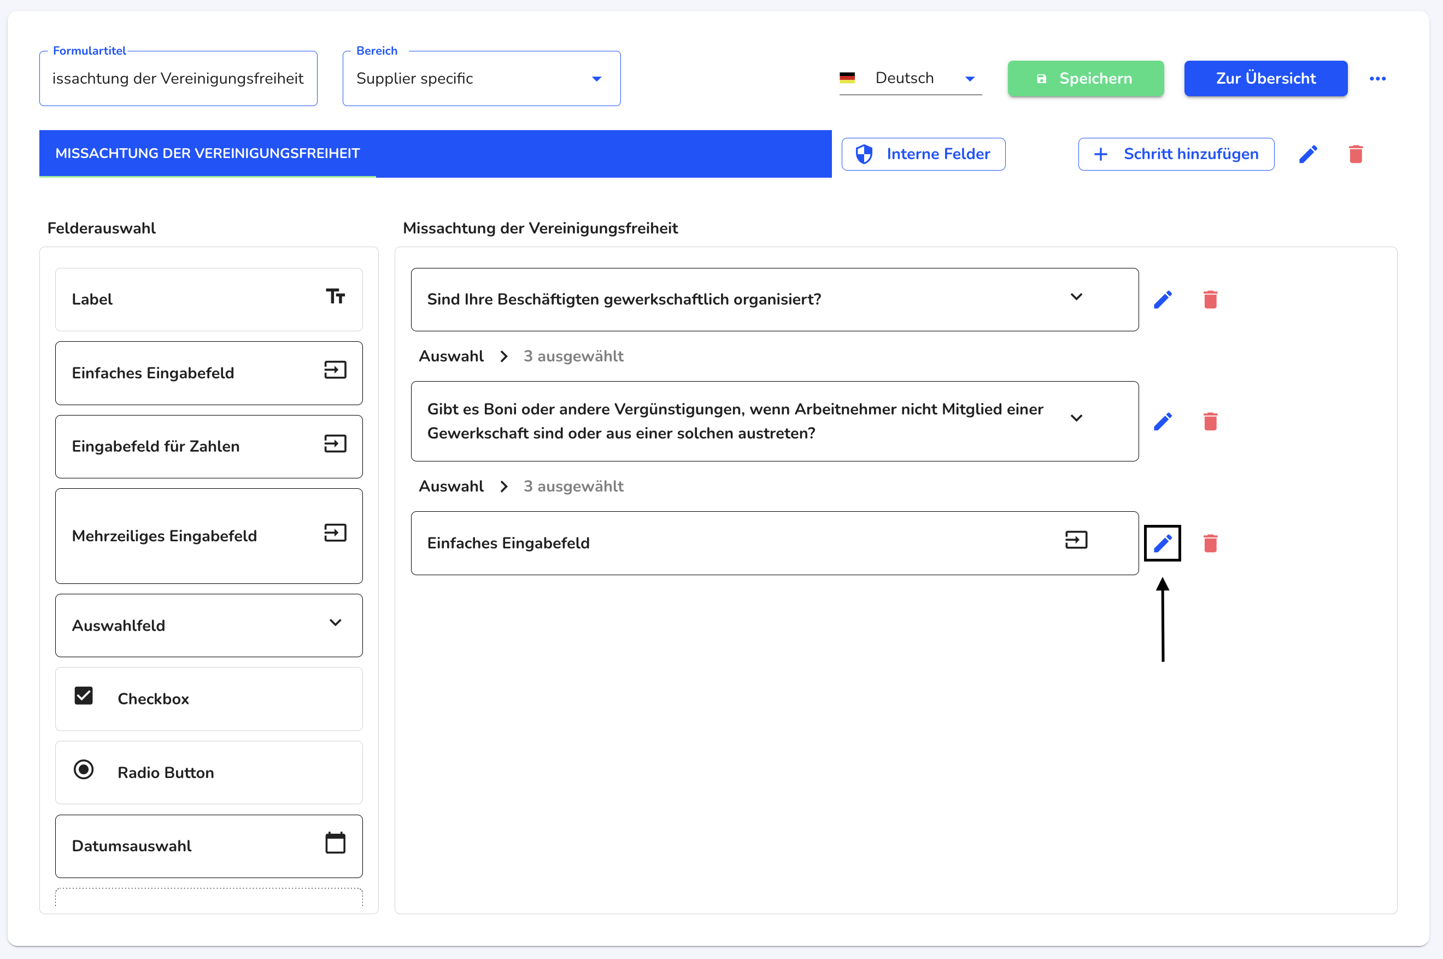Click Auswahlfeld chevron in field palette

pos(335,623)
